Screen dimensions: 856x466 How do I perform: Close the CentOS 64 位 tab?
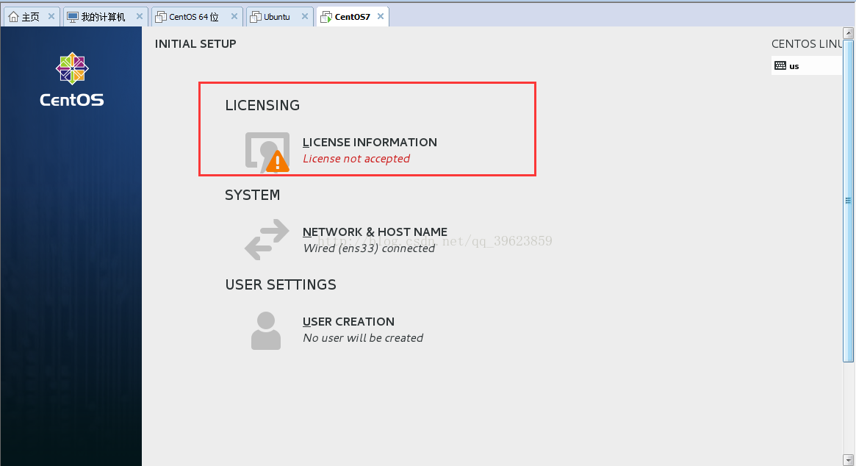(234, 16)
